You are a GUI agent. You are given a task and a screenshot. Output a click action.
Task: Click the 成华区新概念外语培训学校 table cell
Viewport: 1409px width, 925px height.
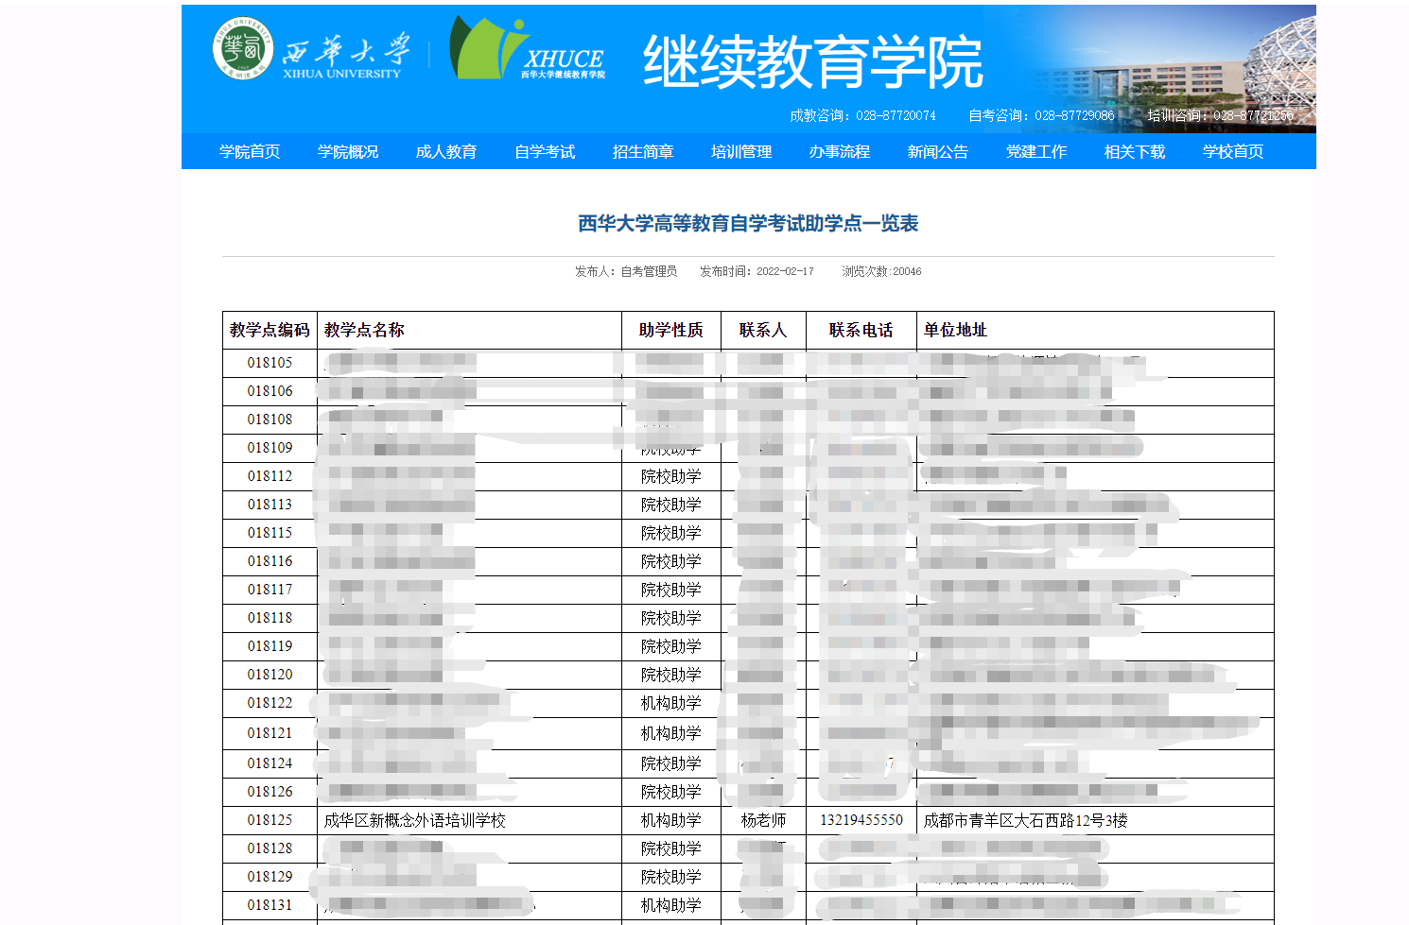tap(415, 820)
